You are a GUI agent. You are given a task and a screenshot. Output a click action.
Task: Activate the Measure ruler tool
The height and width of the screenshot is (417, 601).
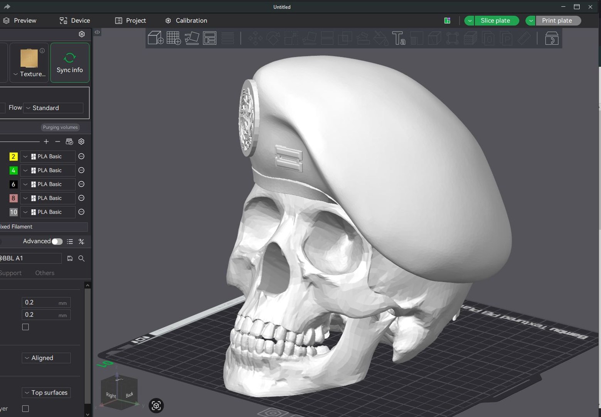(x=524, y=38)
